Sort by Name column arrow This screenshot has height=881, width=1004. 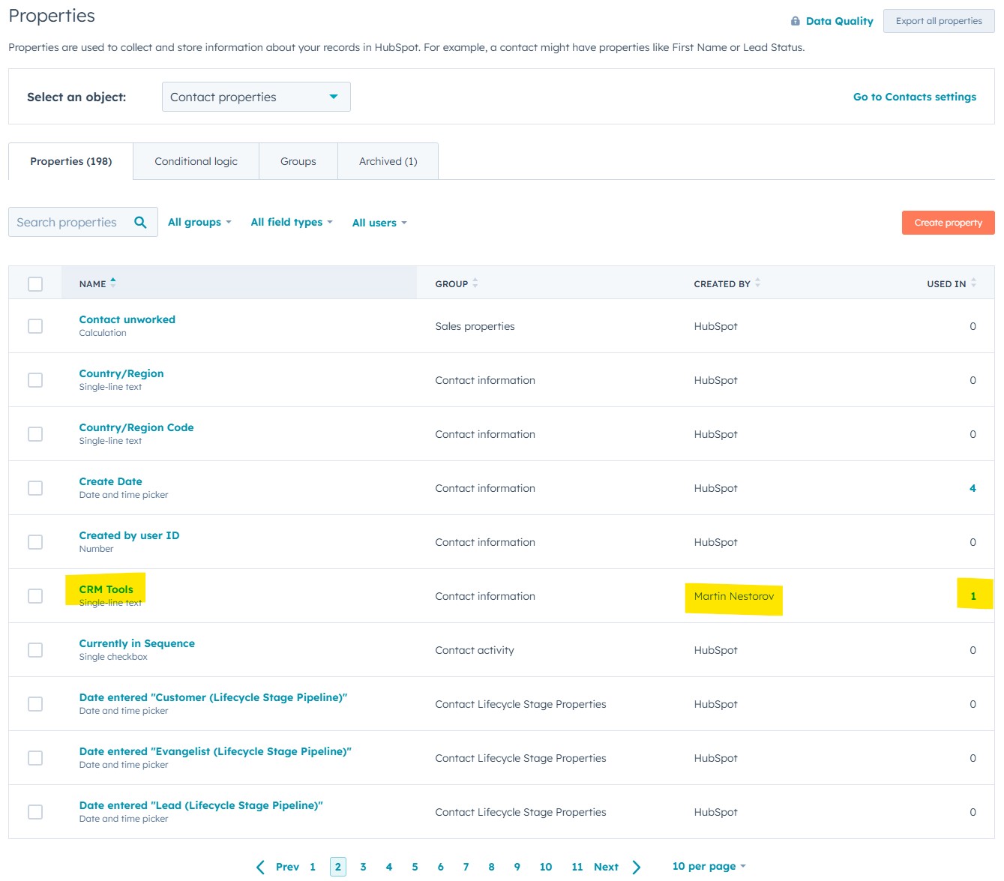pos(113,283)
